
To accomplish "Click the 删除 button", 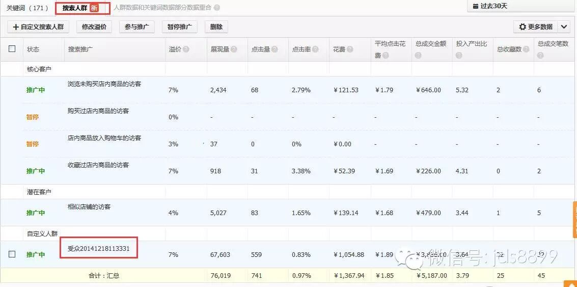I will tap(216, 27).
